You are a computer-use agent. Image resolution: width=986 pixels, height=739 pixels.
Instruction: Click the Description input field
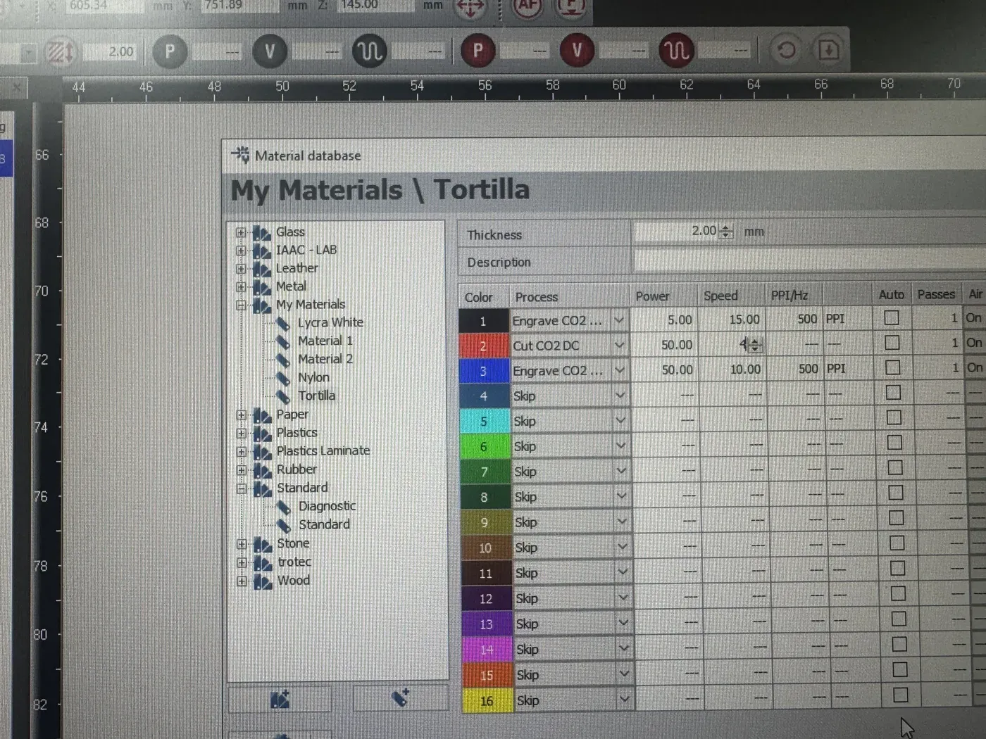(809, 260)
